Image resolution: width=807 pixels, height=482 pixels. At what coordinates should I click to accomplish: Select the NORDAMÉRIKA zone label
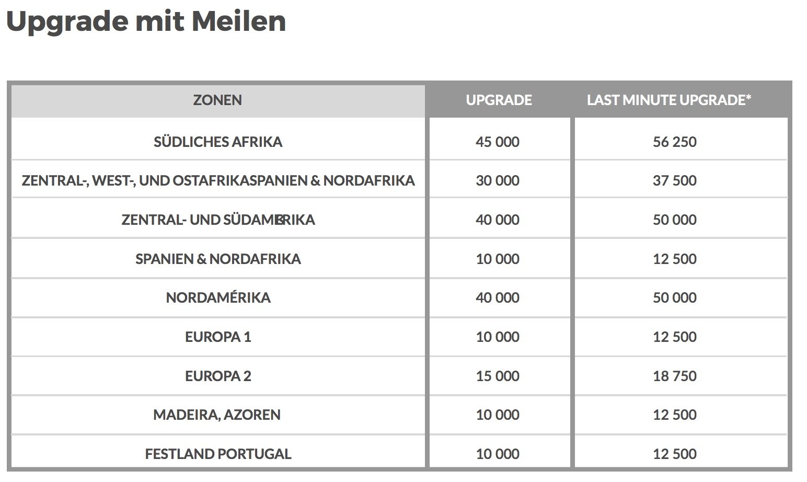(218, 297)
